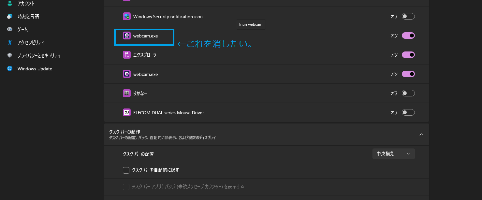Turn off the エクスプローラー toggle switch
The width and height of the screenshot is (482, 200).
tap(408, 55)
